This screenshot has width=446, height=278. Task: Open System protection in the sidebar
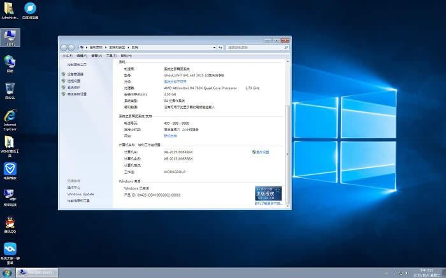click(75, 87)
